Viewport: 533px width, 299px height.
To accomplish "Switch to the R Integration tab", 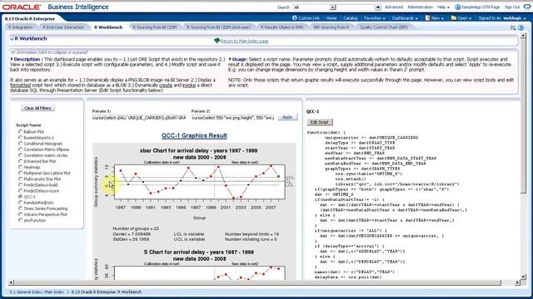I will (x=20, y=27).
